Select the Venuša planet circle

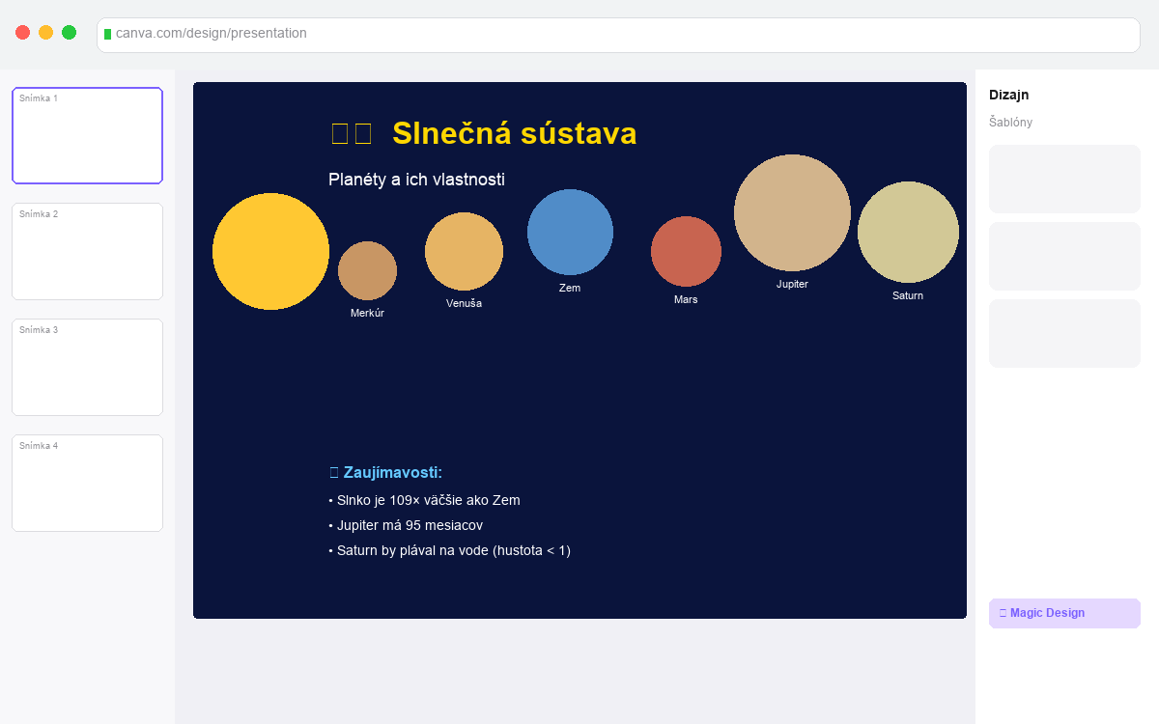click(464, 251)
